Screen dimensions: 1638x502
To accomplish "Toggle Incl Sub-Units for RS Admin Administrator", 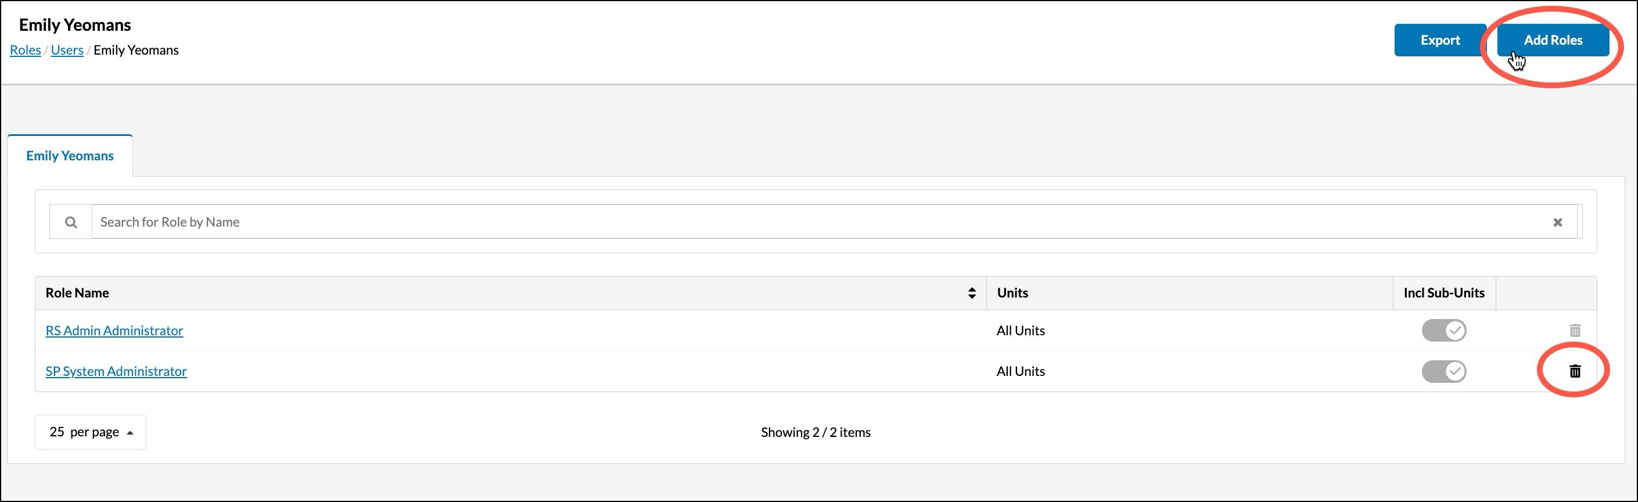I will [x=1443, y=330].
